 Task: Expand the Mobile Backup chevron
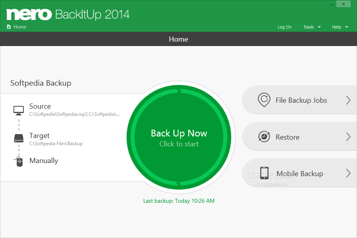click(348, 173)
